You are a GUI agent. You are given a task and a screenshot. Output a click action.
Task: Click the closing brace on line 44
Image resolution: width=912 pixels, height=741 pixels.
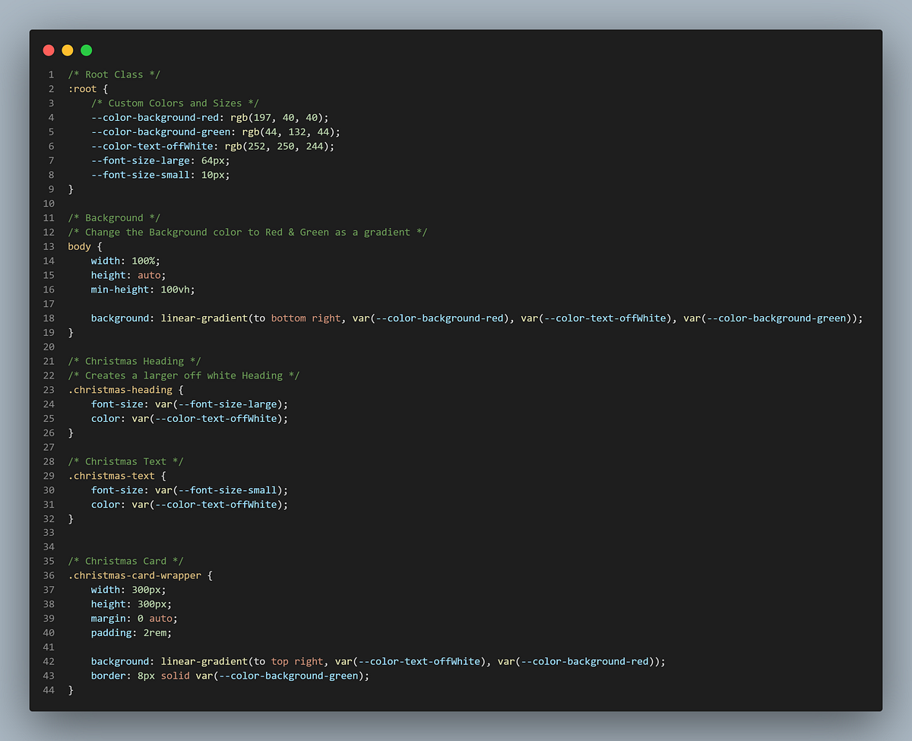(x=70, y=689)
